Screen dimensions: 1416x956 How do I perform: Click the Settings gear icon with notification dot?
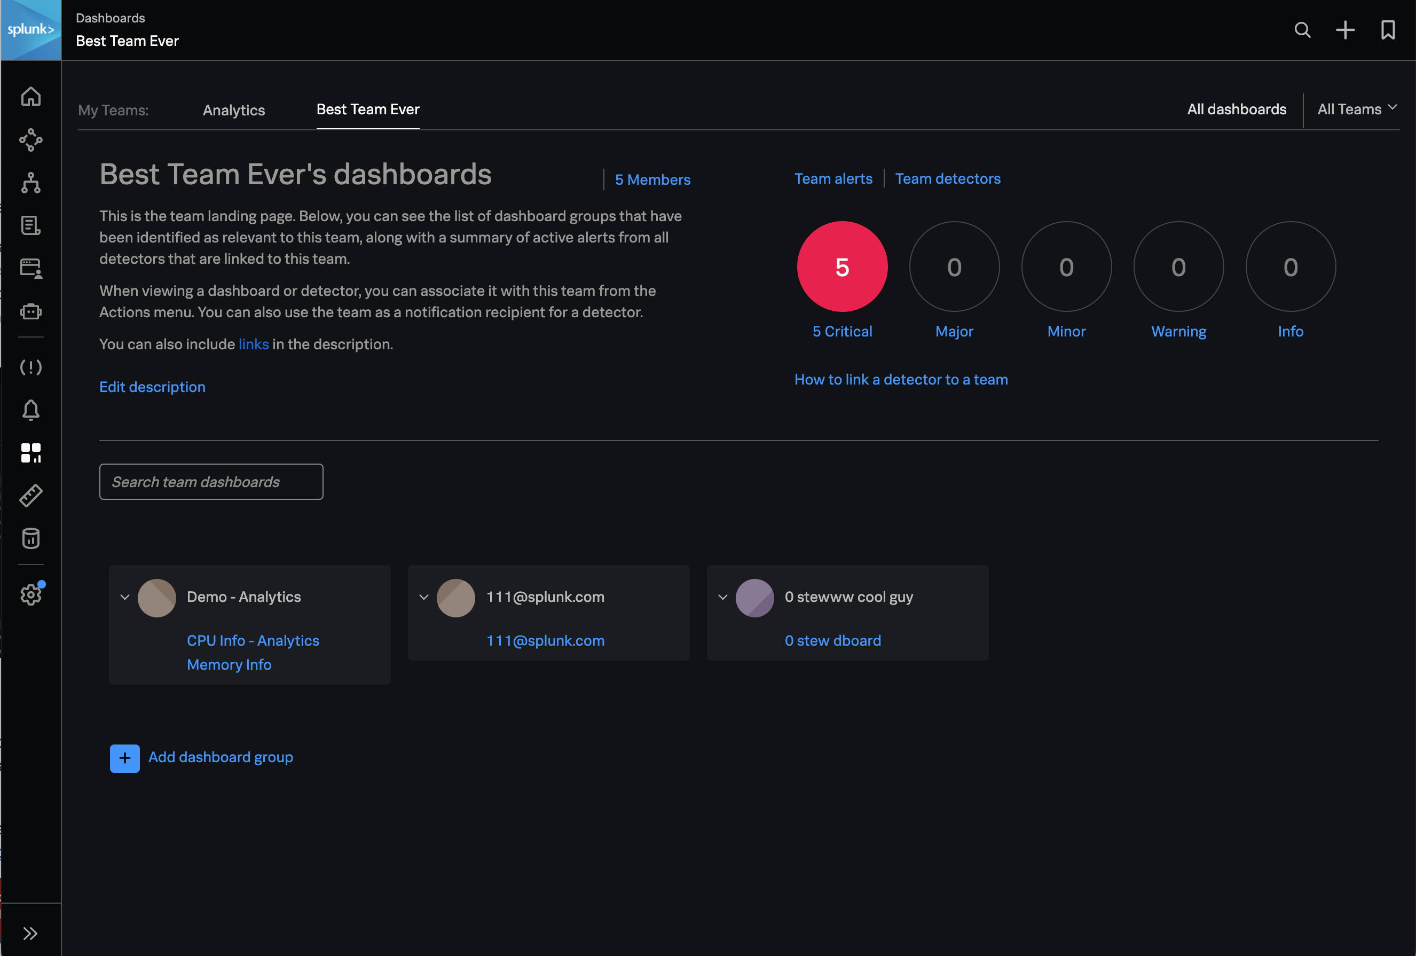pyautogui.click(x=31, y=594)
